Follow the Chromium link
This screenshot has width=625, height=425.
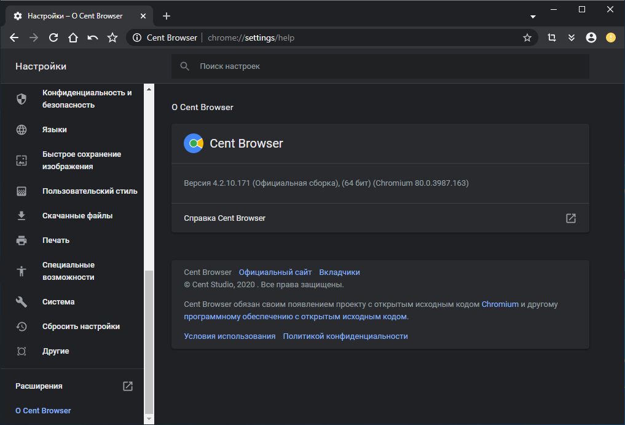click(x=500, y=304)
